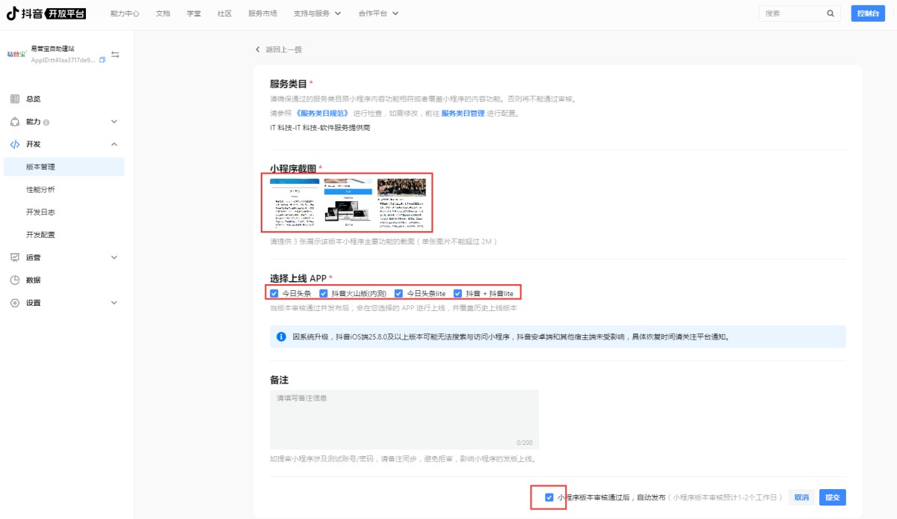Click the IT科技 software service category text
This screenshot has height=519, width=897.
coord(320,128)
